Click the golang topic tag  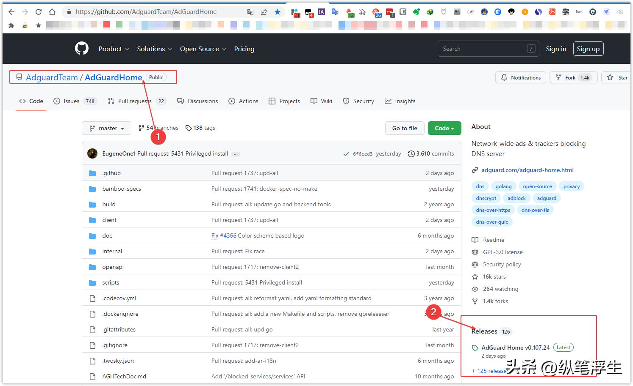(503, 186)
